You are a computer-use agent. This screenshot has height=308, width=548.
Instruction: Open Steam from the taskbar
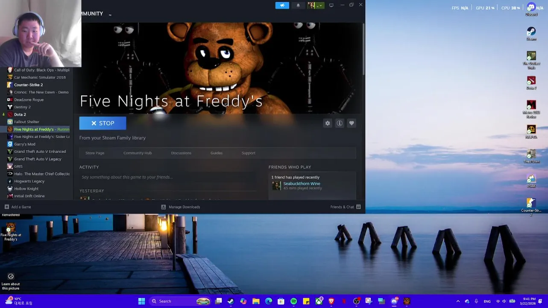(x=231, y=301)
